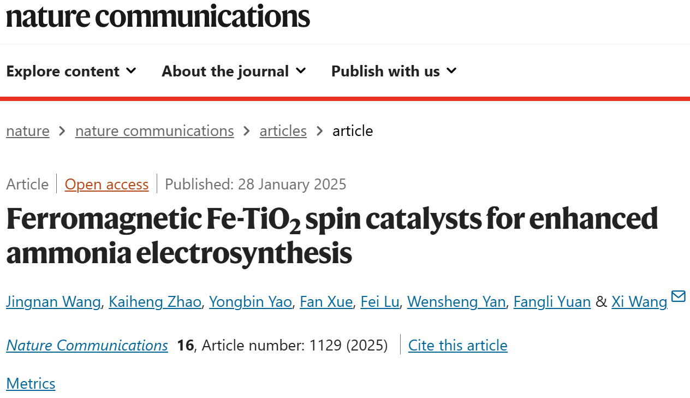The image size is (690, 398).
Task: Open nature communications breadcrumb link
Action: click(x=154, y=131)
